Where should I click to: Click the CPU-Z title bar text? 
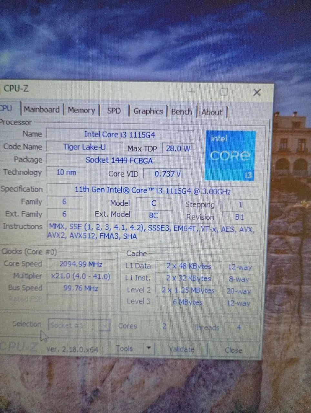16,88
